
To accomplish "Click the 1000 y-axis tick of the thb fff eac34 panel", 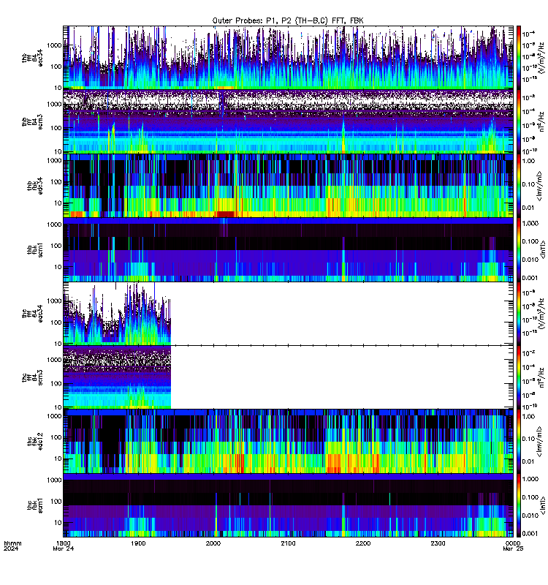I will [x=54, y=45].
